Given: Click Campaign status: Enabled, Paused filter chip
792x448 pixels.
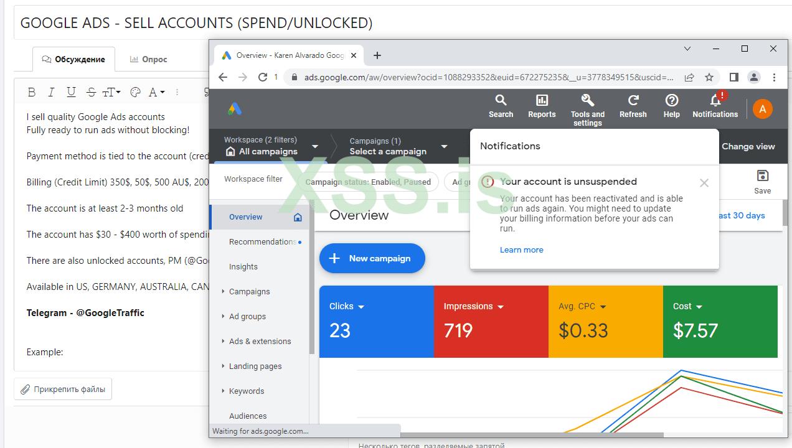Looking at the screenshot, I should click(368, 182).
